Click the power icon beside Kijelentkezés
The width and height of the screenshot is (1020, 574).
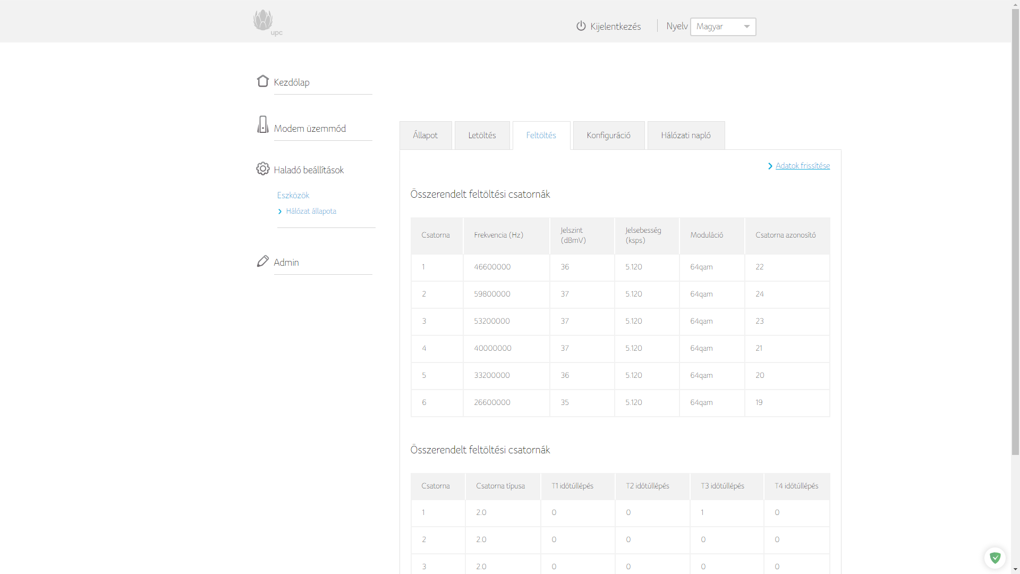581,26
